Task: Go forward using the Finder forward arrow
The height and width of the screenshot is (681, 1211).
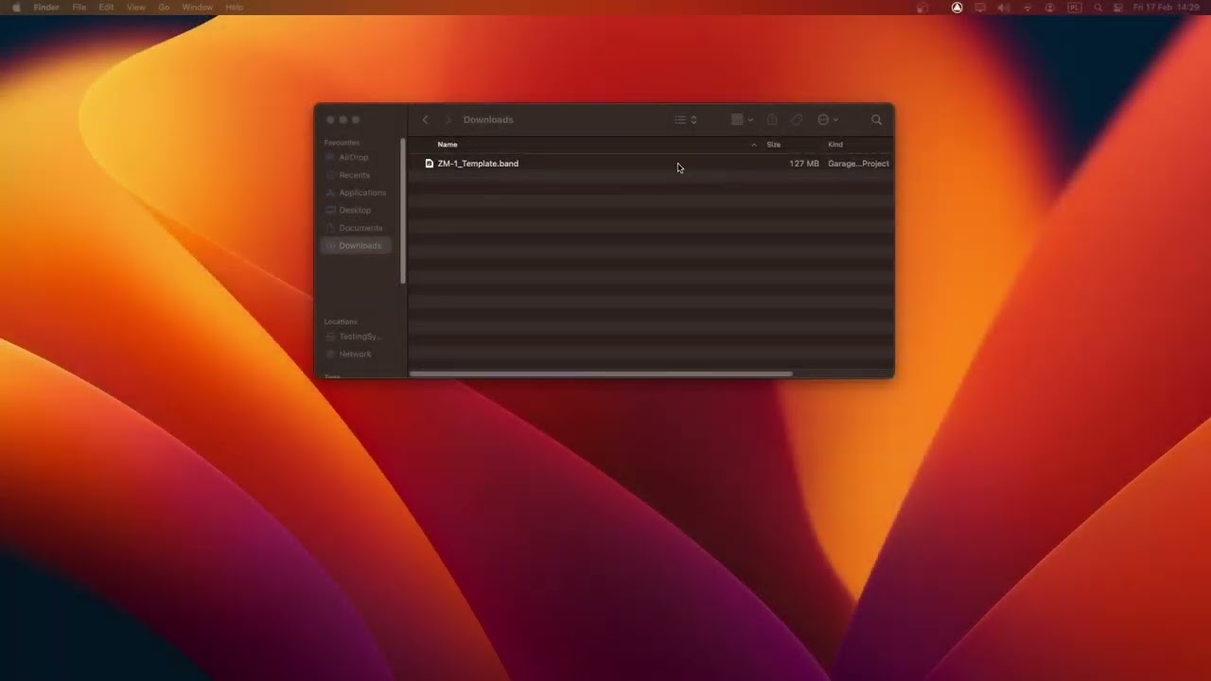Action: tap(448, 120)
